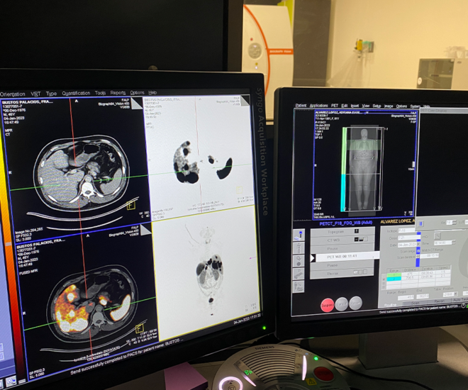The image size is (468, 390).
Task: Select the topogram image on right monitor
Action: (x=364, y=165)
